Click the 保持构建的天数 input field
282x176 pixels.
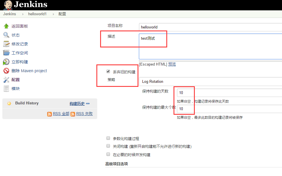[x=230, y=93]
